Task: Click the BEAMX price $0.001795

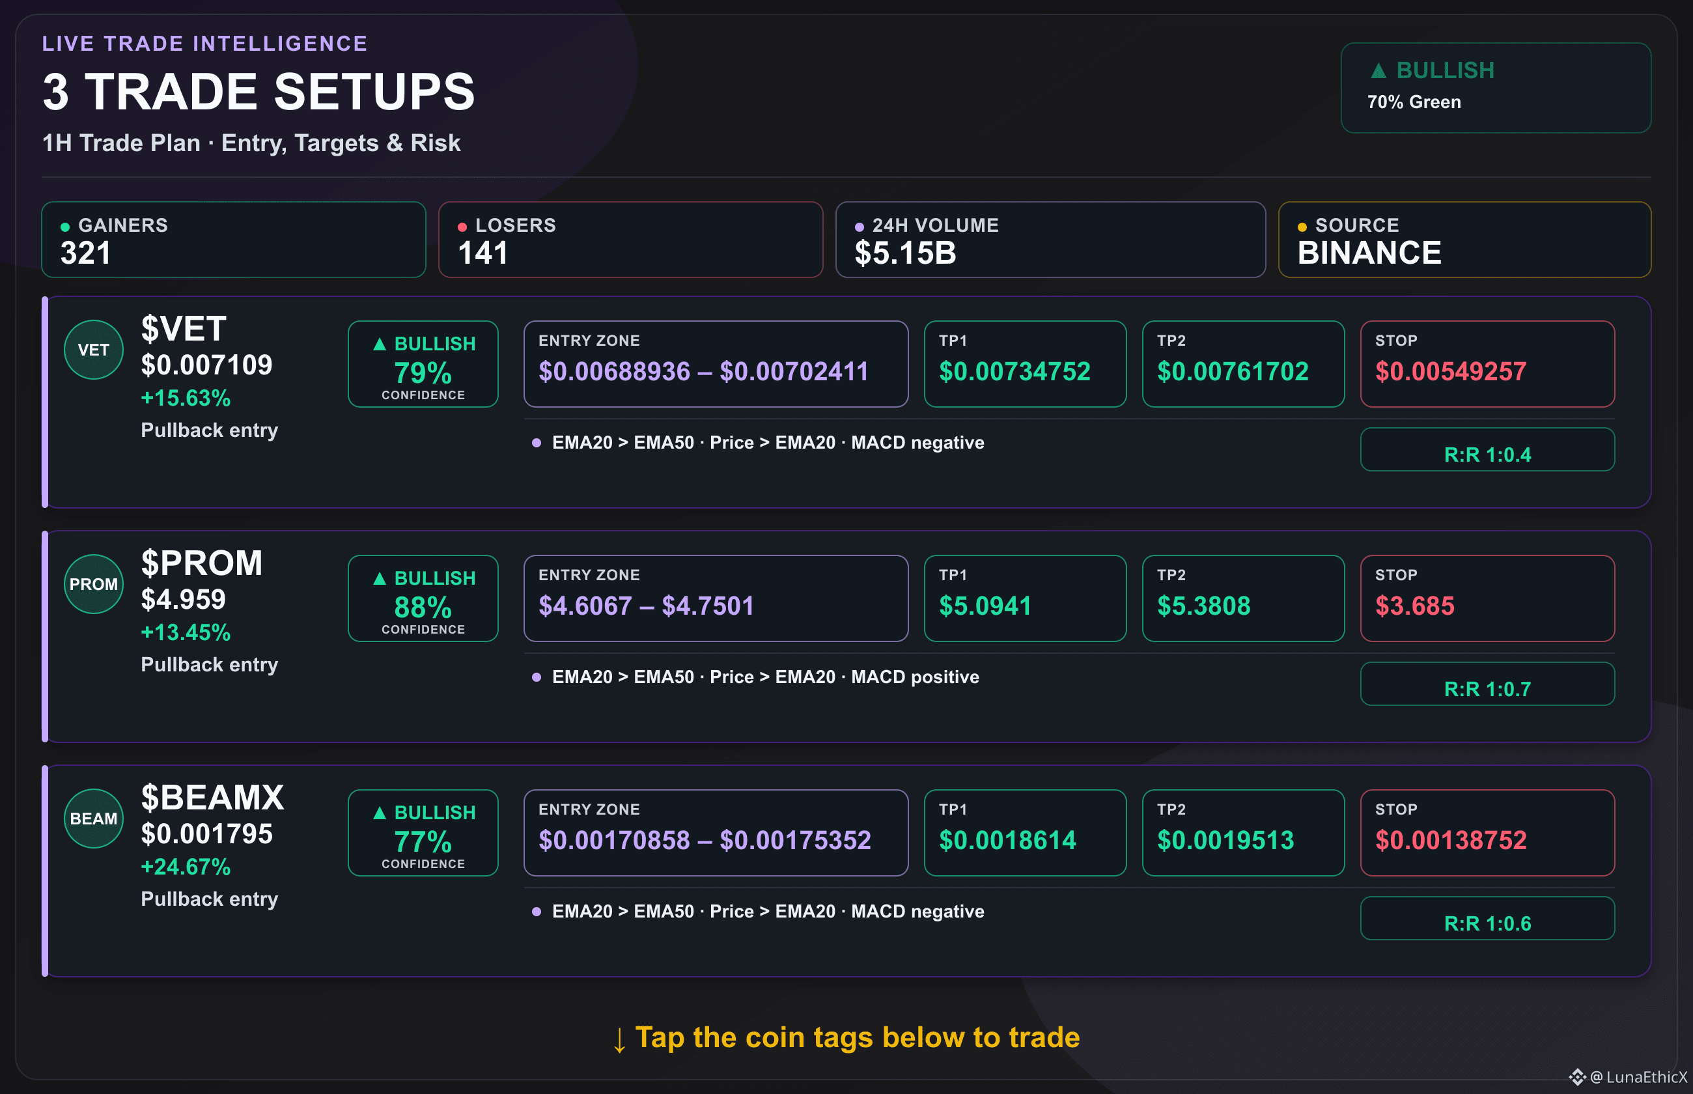Action: coord(206,834)
